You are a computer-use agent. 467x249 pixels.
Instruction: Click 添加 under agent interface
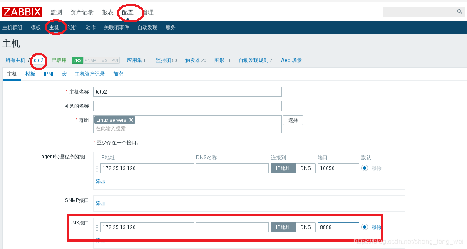click(101, 182)
